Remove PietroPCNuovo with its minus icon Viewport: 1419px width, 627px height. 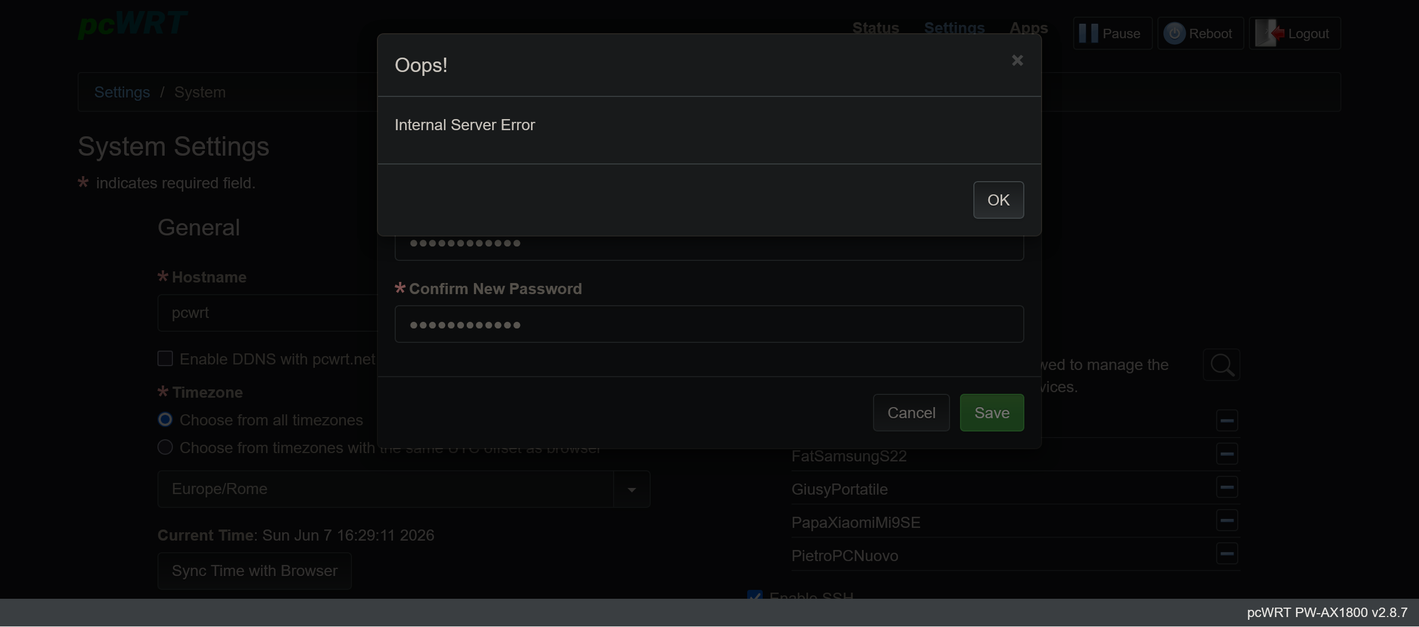tap(1227, 554)
